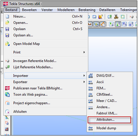The height and width of the screenshot is (136, 138).
Task: Toggle purple component with down arrow select switch
Action: 124,24
